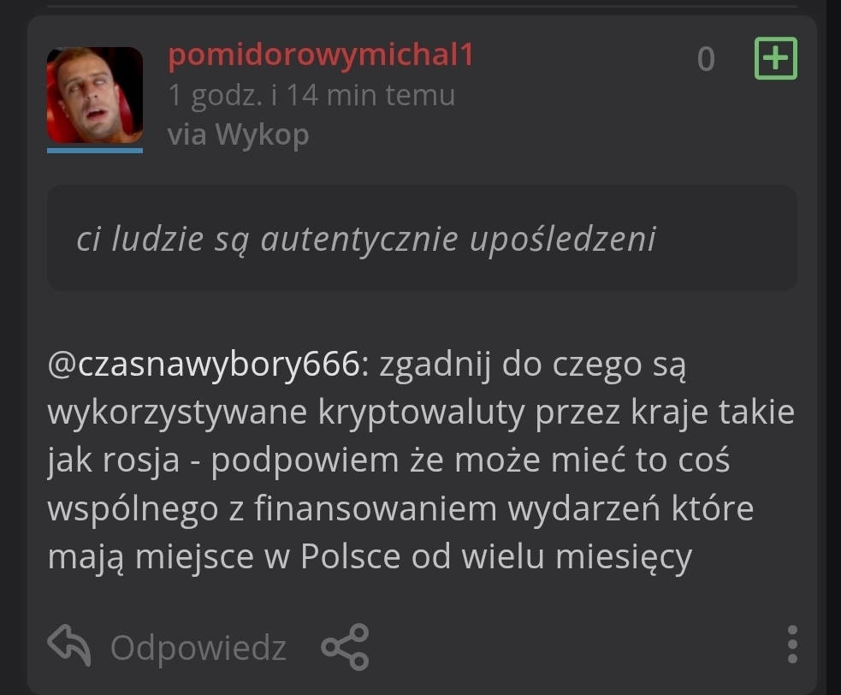This screenshot has width=841, height=695.
Task: Share this comment via the share icon
Action: 345,647
